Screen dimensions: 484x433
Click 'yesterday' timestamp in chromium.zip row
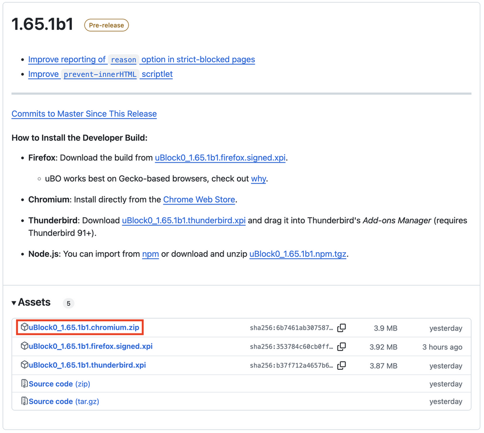tap(446, 328)
